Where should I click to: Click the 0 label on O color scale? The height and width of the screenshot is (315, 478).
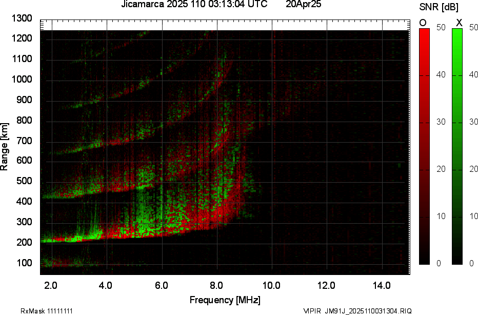(x=439, y=264)
